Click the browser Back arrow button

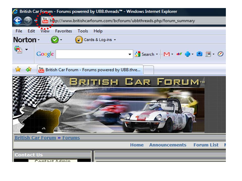click(x=18, y=21)
